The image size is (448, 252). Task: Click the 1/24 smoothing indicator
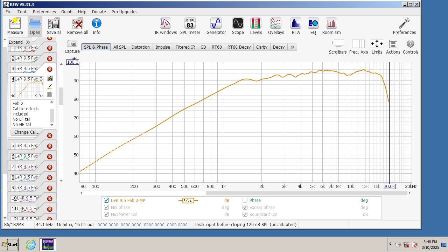tap(188, 201)
